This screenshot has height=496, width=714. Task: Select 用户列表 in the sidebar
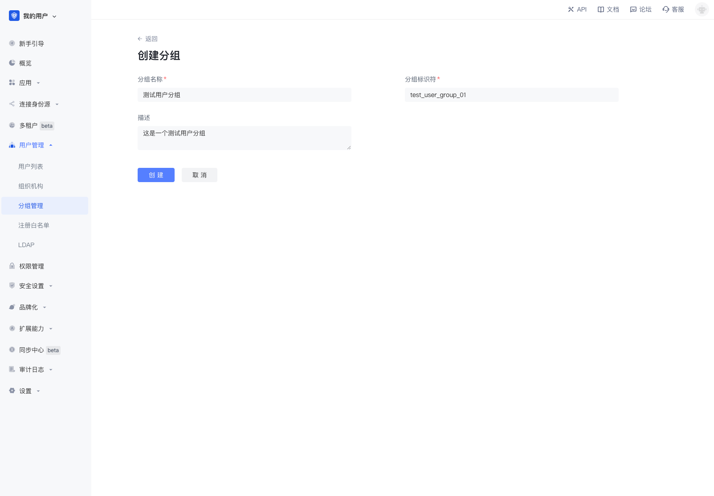pyautogui.click(x=31, y=167)
